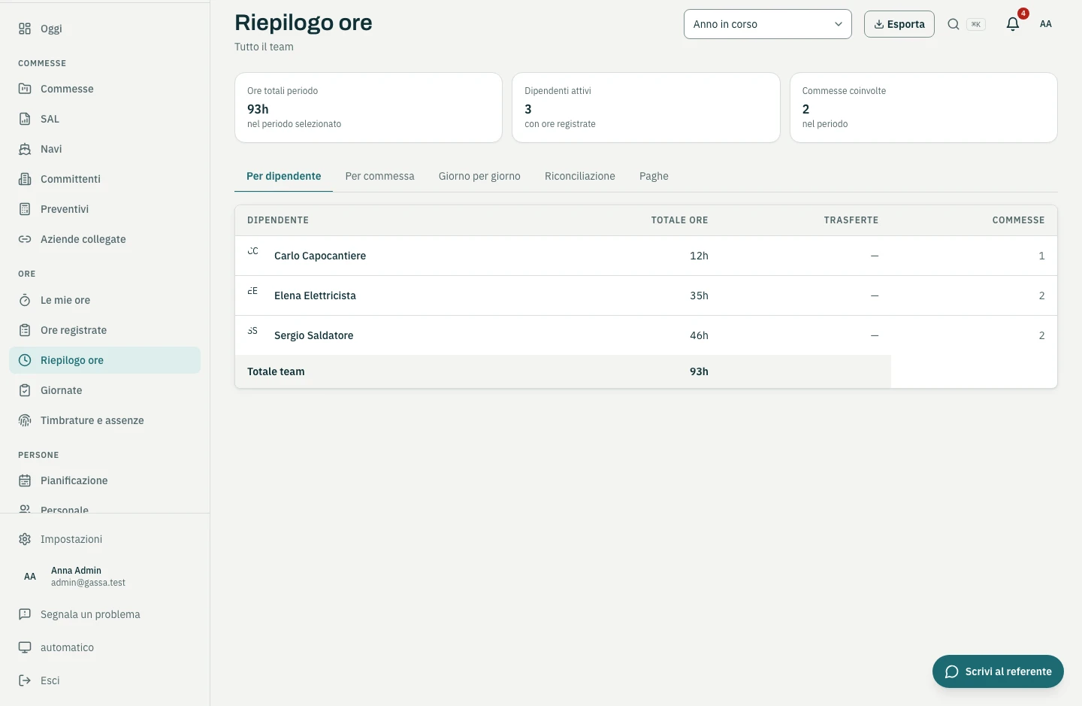Click the Esporta button
Viewport: 1082px width, 706px height.
899,24
